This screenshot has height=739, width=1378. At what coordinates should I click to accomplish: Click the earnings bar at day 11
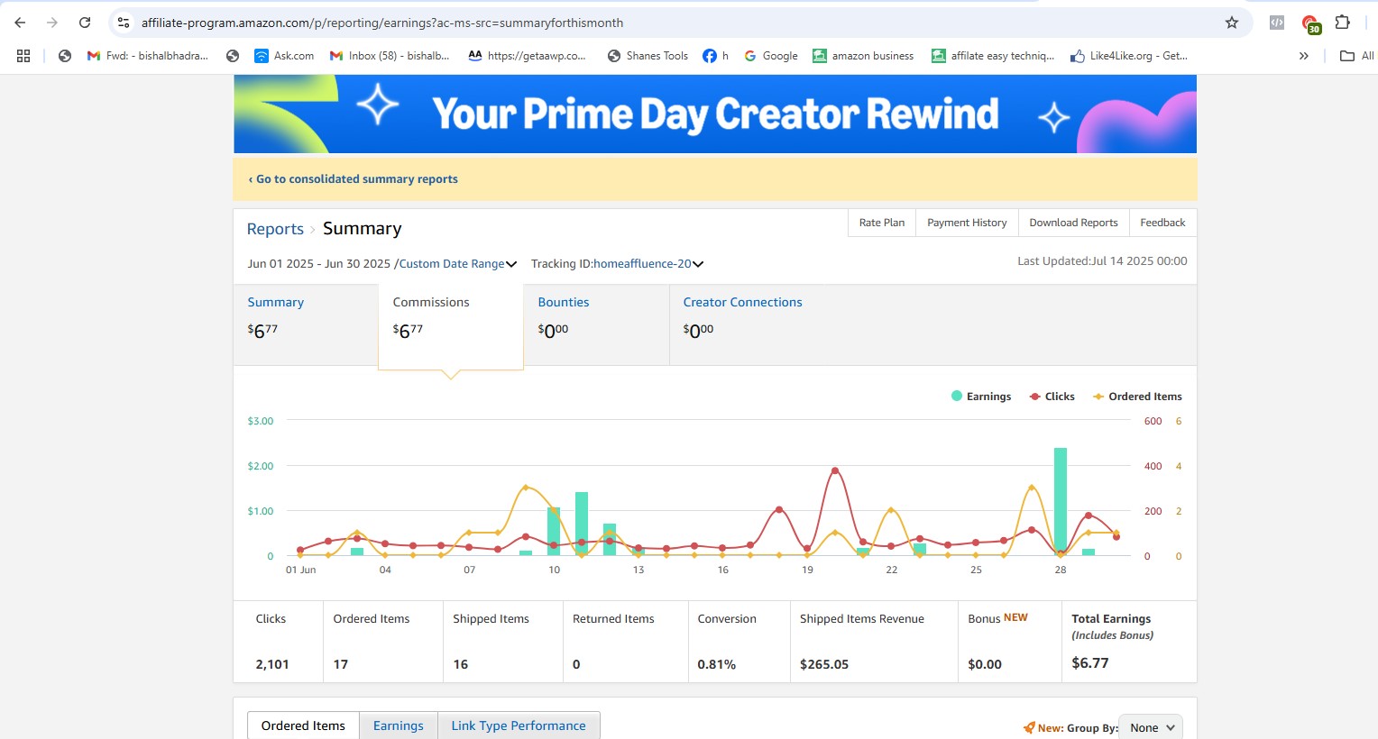tap(582, 524)
